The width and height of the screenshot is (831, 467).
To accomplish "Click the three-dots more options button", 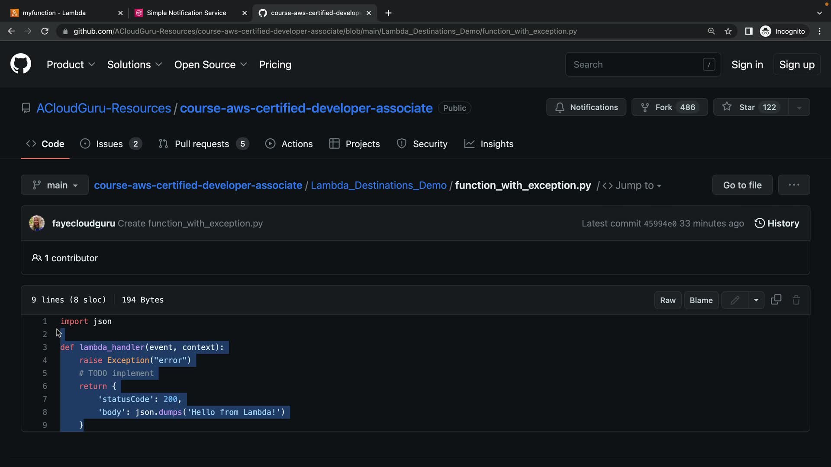I will point(793,185).
